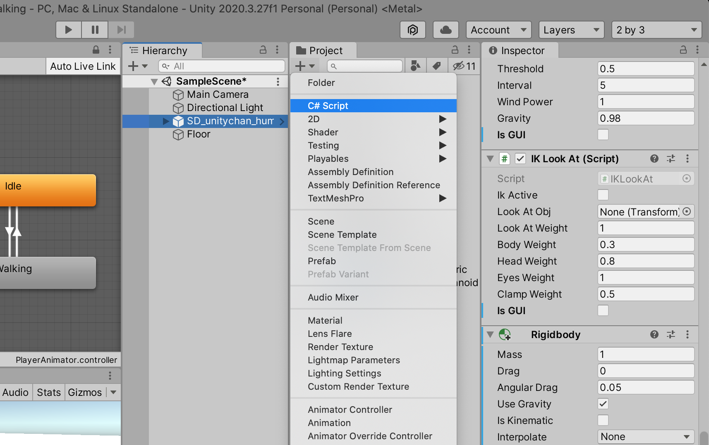
Task: Enable the Ik Active checkbox
Action: (x=603, y=195)
